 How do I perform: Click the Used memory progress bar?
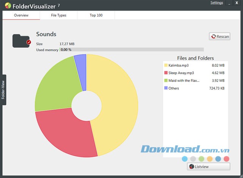(131, 50)
